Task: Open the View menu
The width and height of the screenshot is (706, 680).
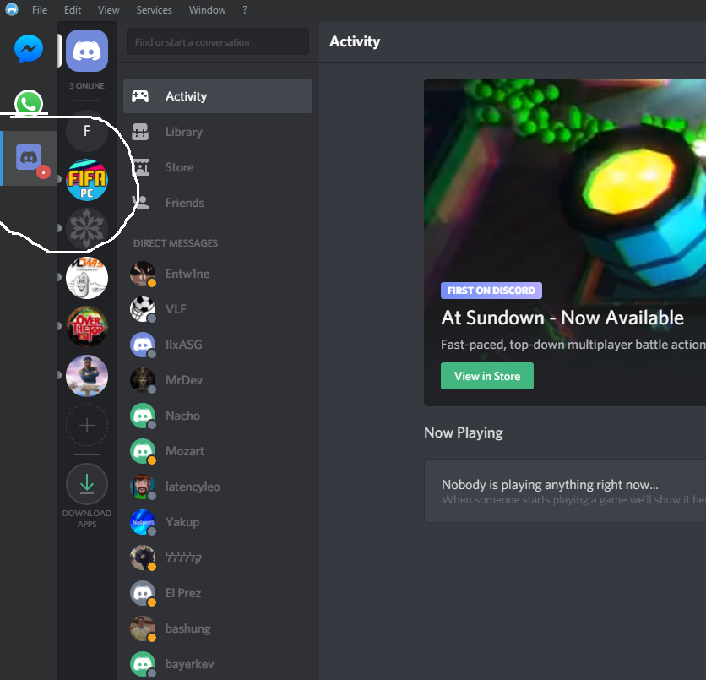Action: pyautogui.click(x=108, y=9)
